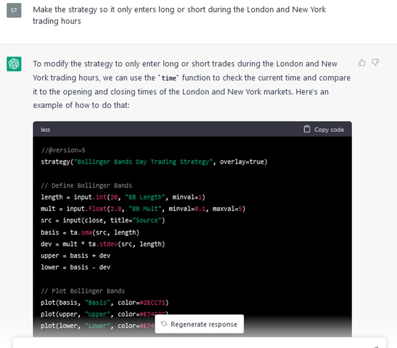This screenshot has width=397, height=348.
Task: Click the 'src = input(close' code line
Action: (103, 221)
